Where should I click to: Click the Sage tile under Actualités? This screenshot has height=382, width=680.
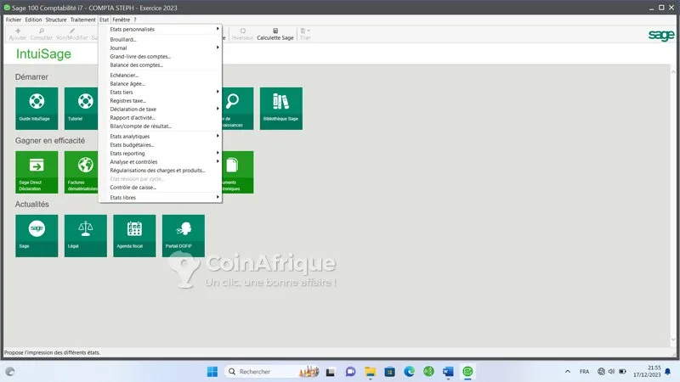click(x=37, y=235)
